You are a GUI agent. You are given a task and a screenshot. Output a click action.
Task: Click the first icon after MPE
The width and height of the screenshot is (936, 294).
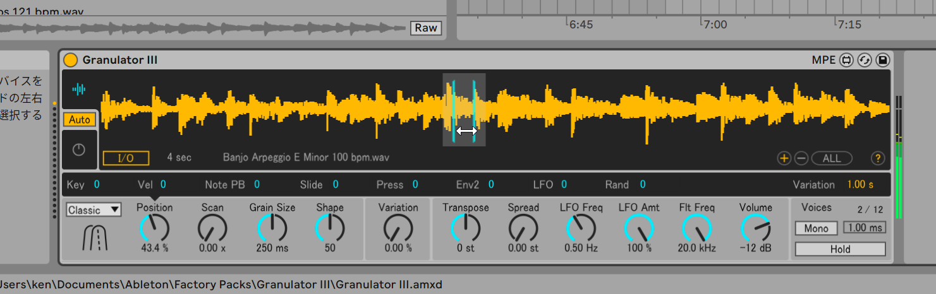(847, 60)
